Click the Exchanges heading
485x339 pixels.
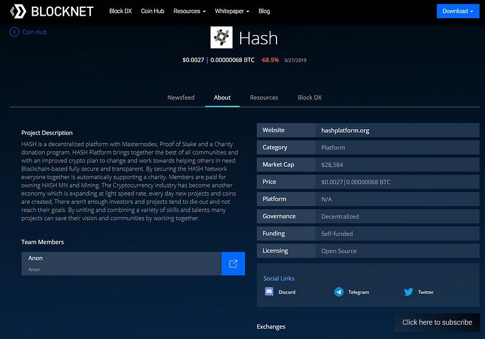point(271,327)
